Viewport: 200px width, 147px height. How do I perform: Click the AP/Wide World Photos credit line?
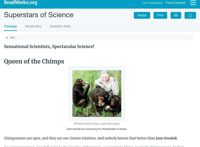coord(97,124)
